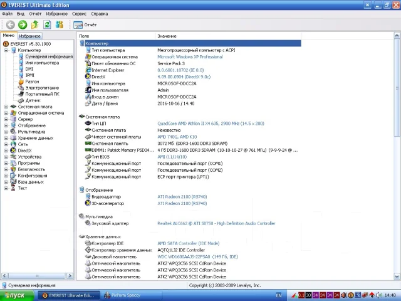
Task: Select Электропитание tree item
Action: 42,88
